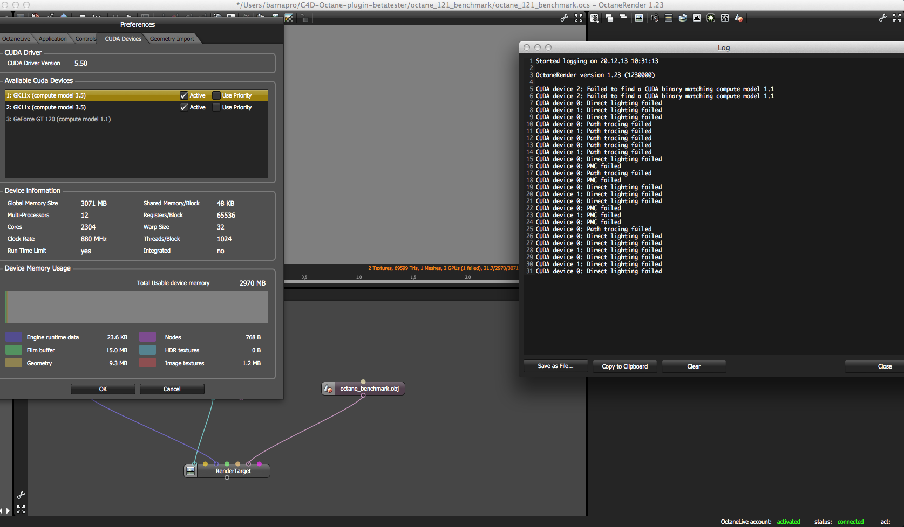Select the CUDA Devices tab
This screenshot has width=904, height=527.
click(x=123, y=39)
